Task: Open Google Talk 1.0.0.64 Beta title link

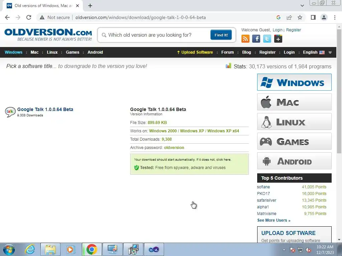Action: (x=45, y=109)
